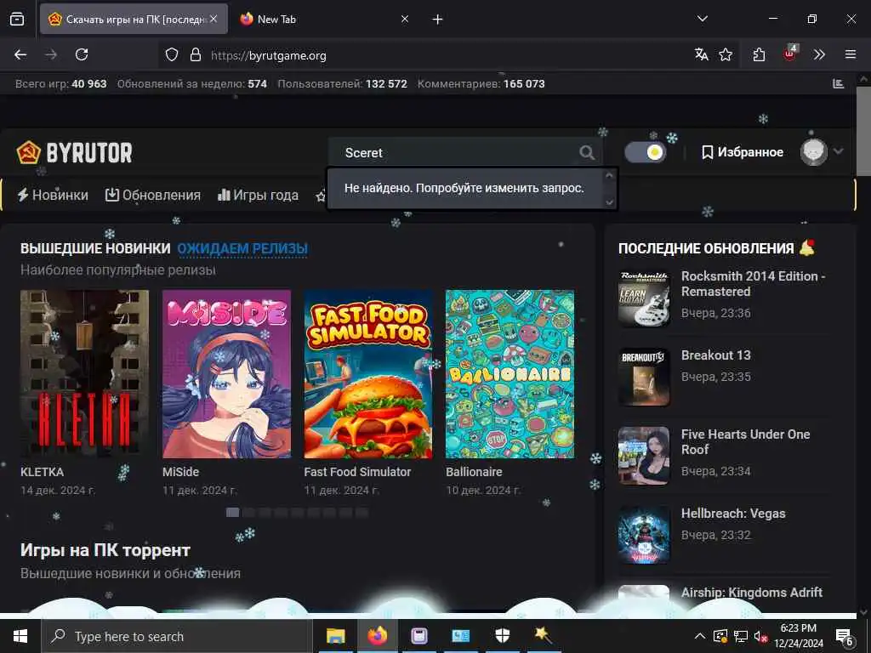Image resolution: width=871 pixels, height=653 pixels.
Task: Open Новинки menu item
Action: (53, 195)
